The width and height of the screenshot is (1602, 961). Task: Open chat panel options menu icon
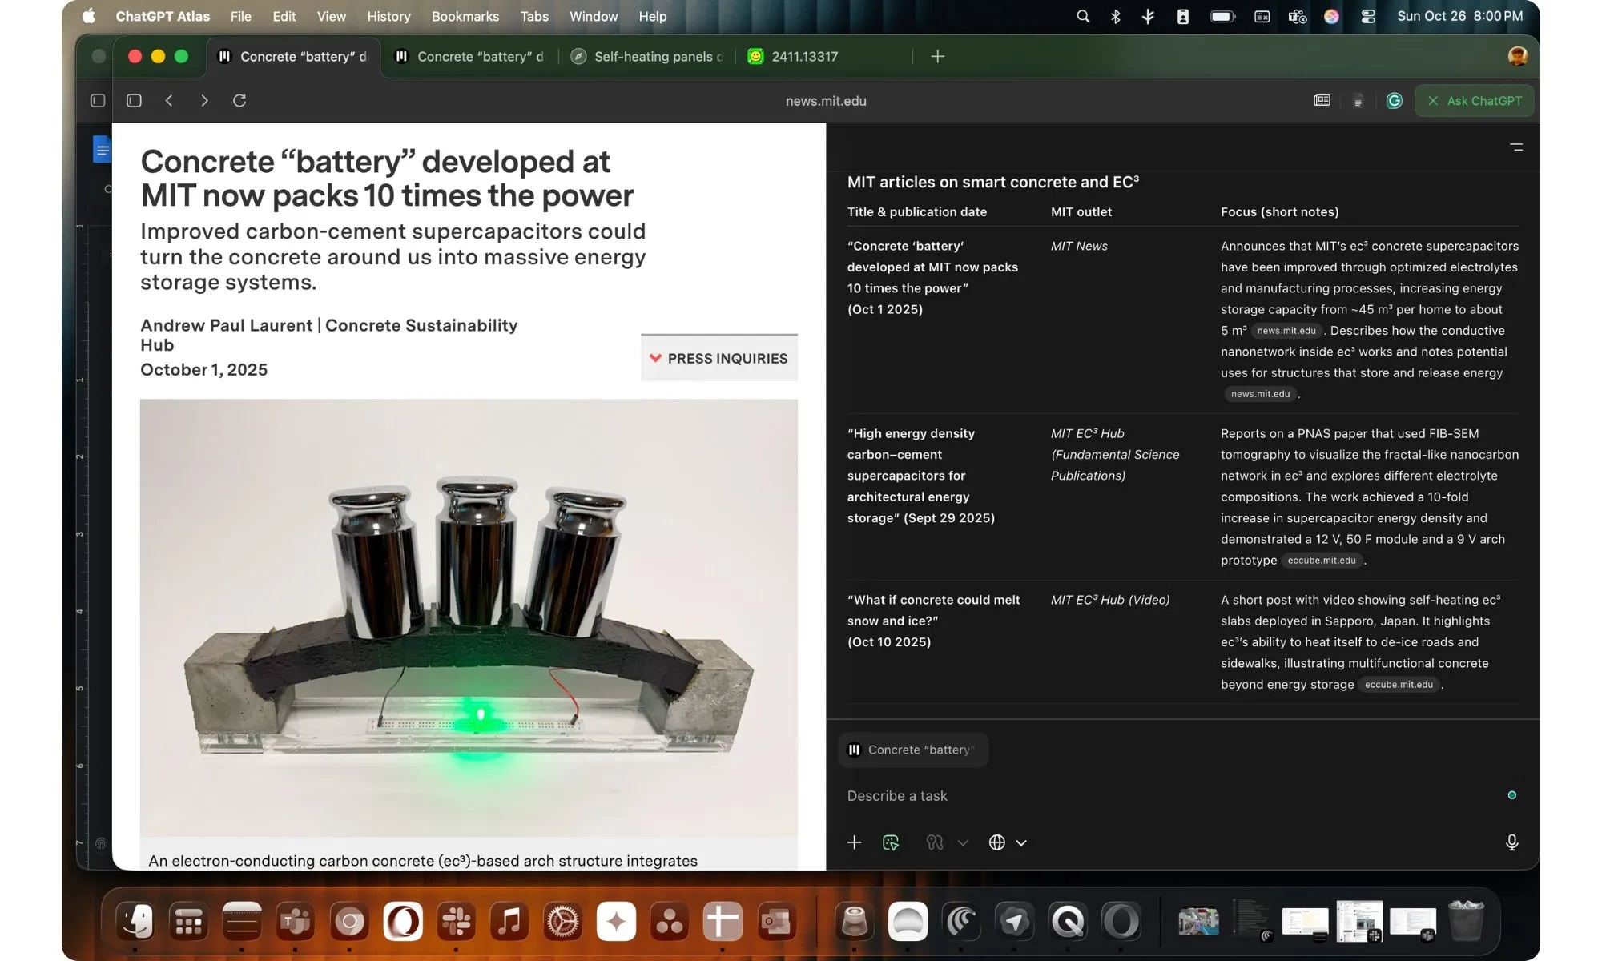coord(1516,147)
